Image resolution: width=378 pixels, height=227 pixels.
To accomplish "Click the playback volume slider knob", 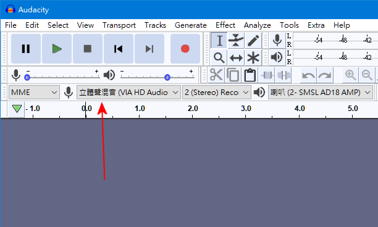I will point(167,77).
